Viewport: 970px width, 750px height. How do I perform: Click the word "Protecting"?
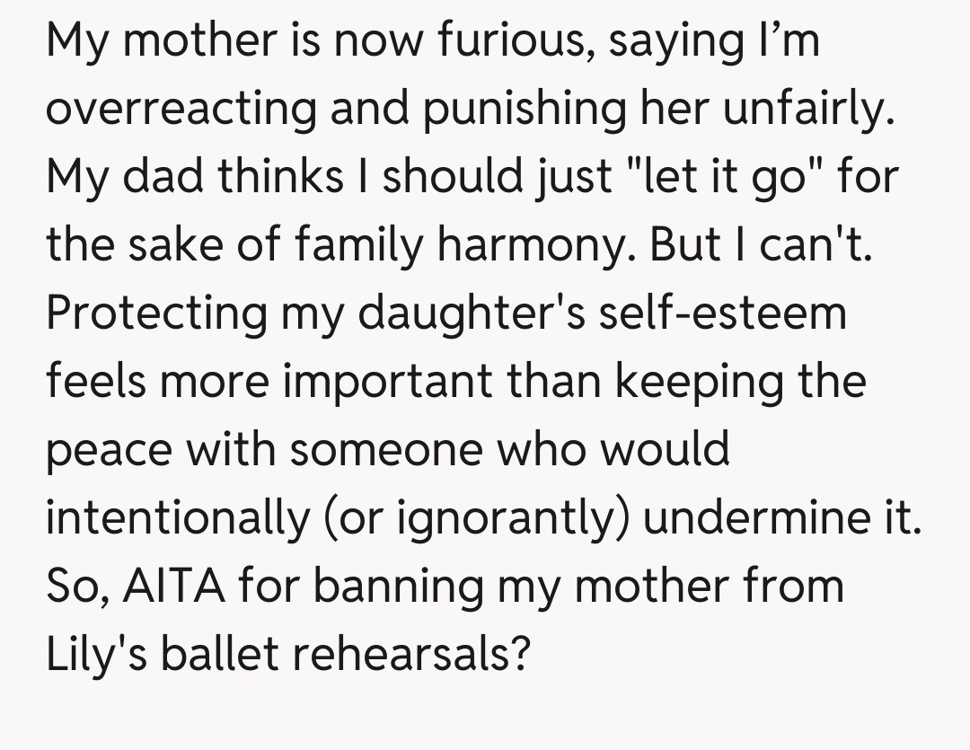click(156, 313)
